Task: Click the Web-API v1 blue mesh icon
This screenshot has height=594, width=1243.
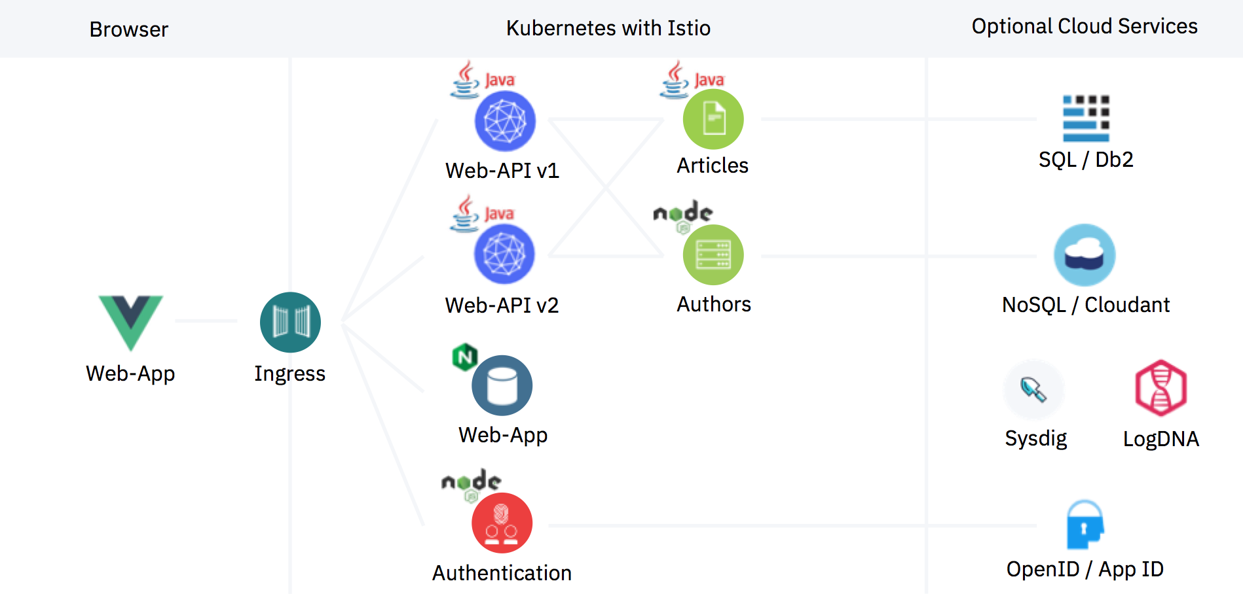Action: click(x=505, y=121)
